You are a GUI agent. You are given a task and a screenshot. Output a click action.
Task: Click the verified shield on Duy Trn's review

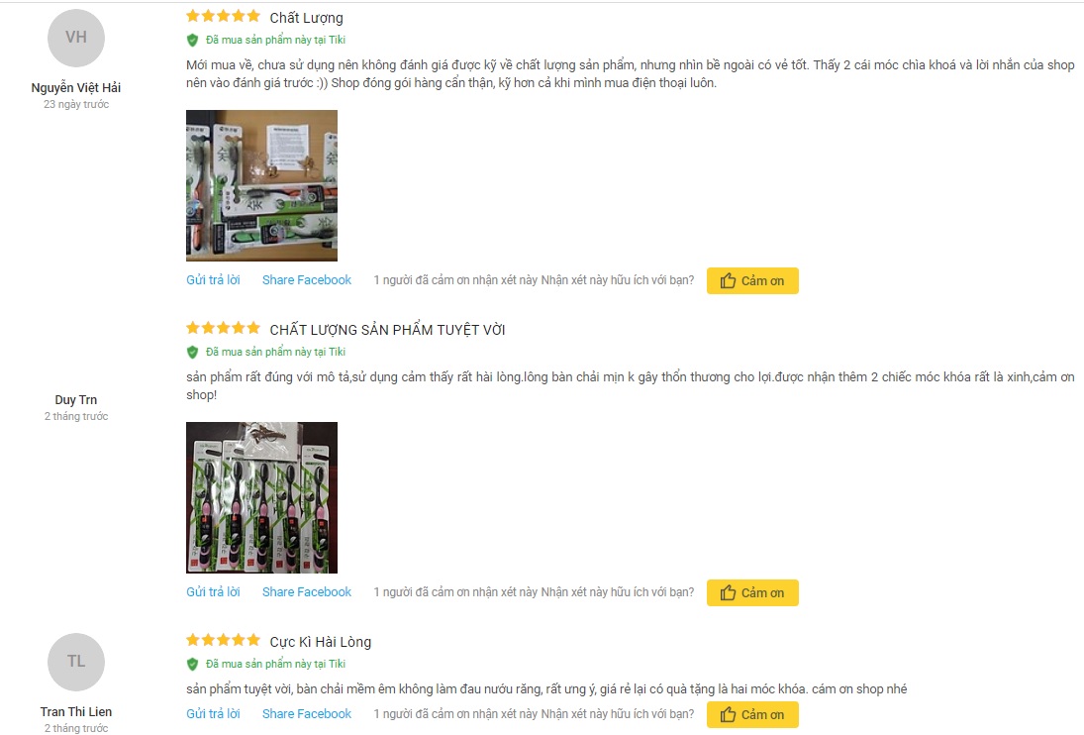(193, 352)
